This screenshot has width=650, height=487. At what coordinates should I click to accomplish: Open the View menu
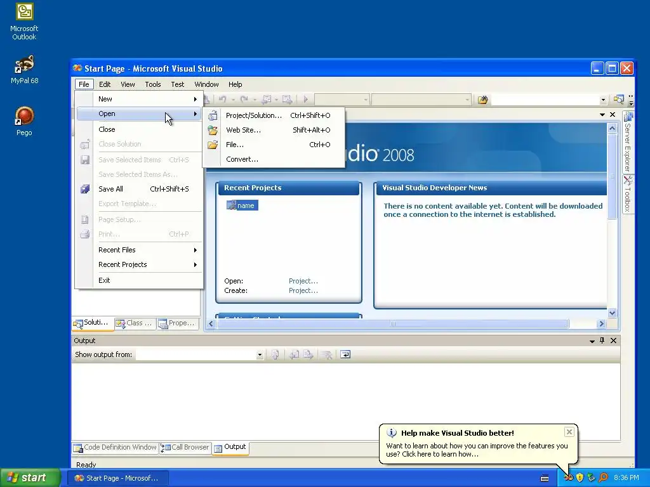click(x=128, y=84)
